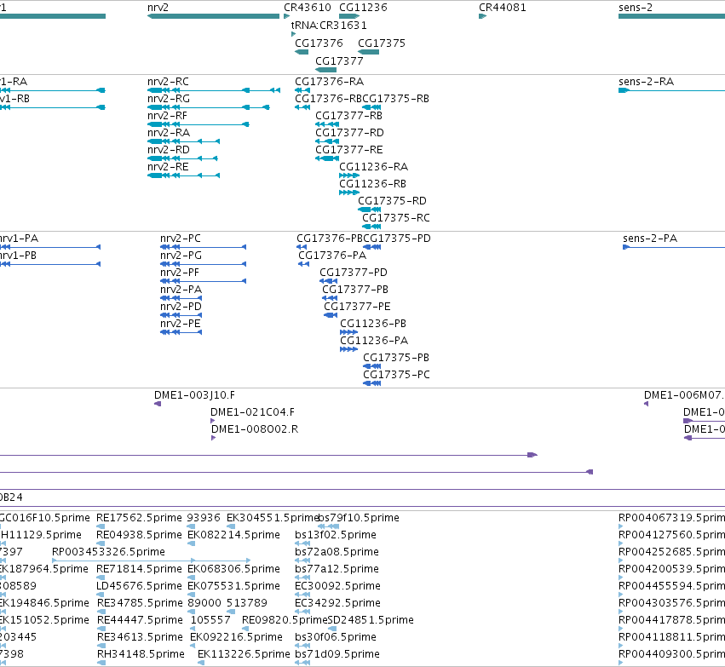Screen dimensions: 725x667
Task: Click EST LD45676.5prime
Action: (139, 587)
